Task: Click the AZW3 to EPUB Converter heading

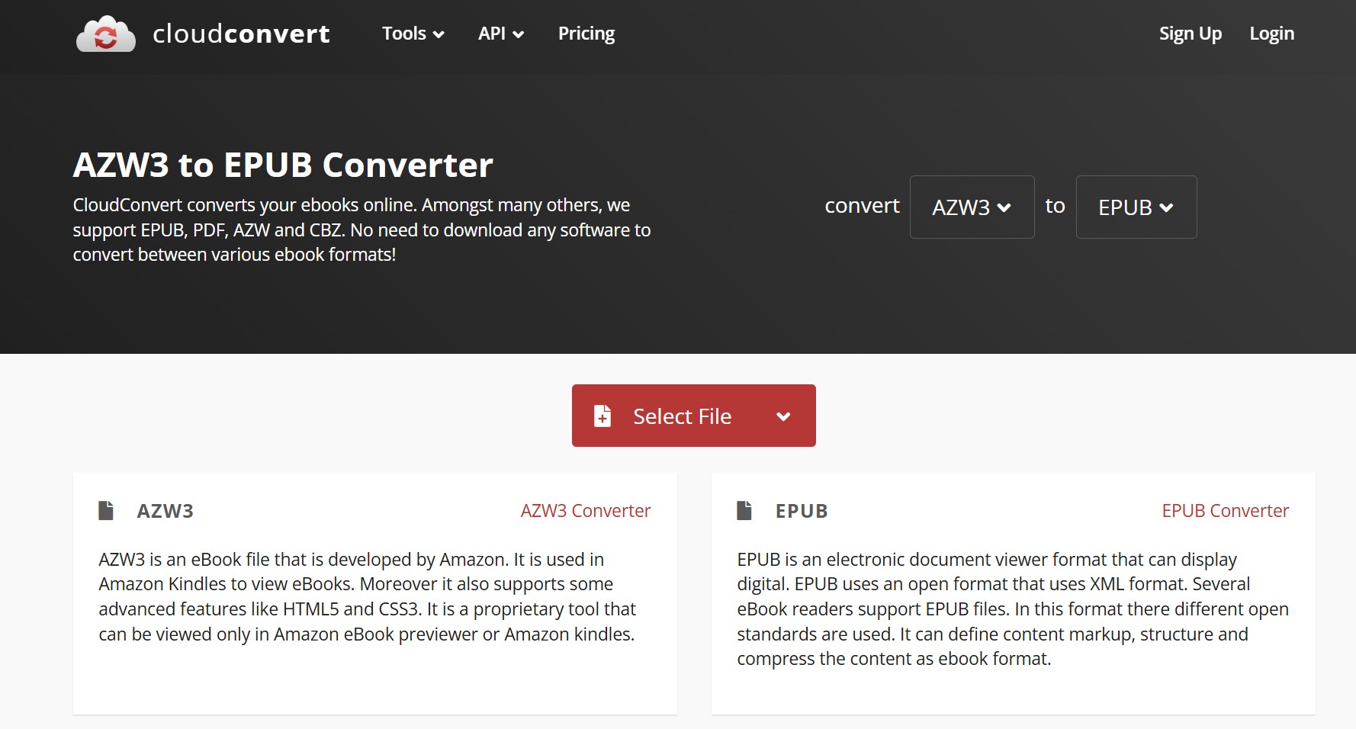Action: pyautogui.click(x=283, y=165)
